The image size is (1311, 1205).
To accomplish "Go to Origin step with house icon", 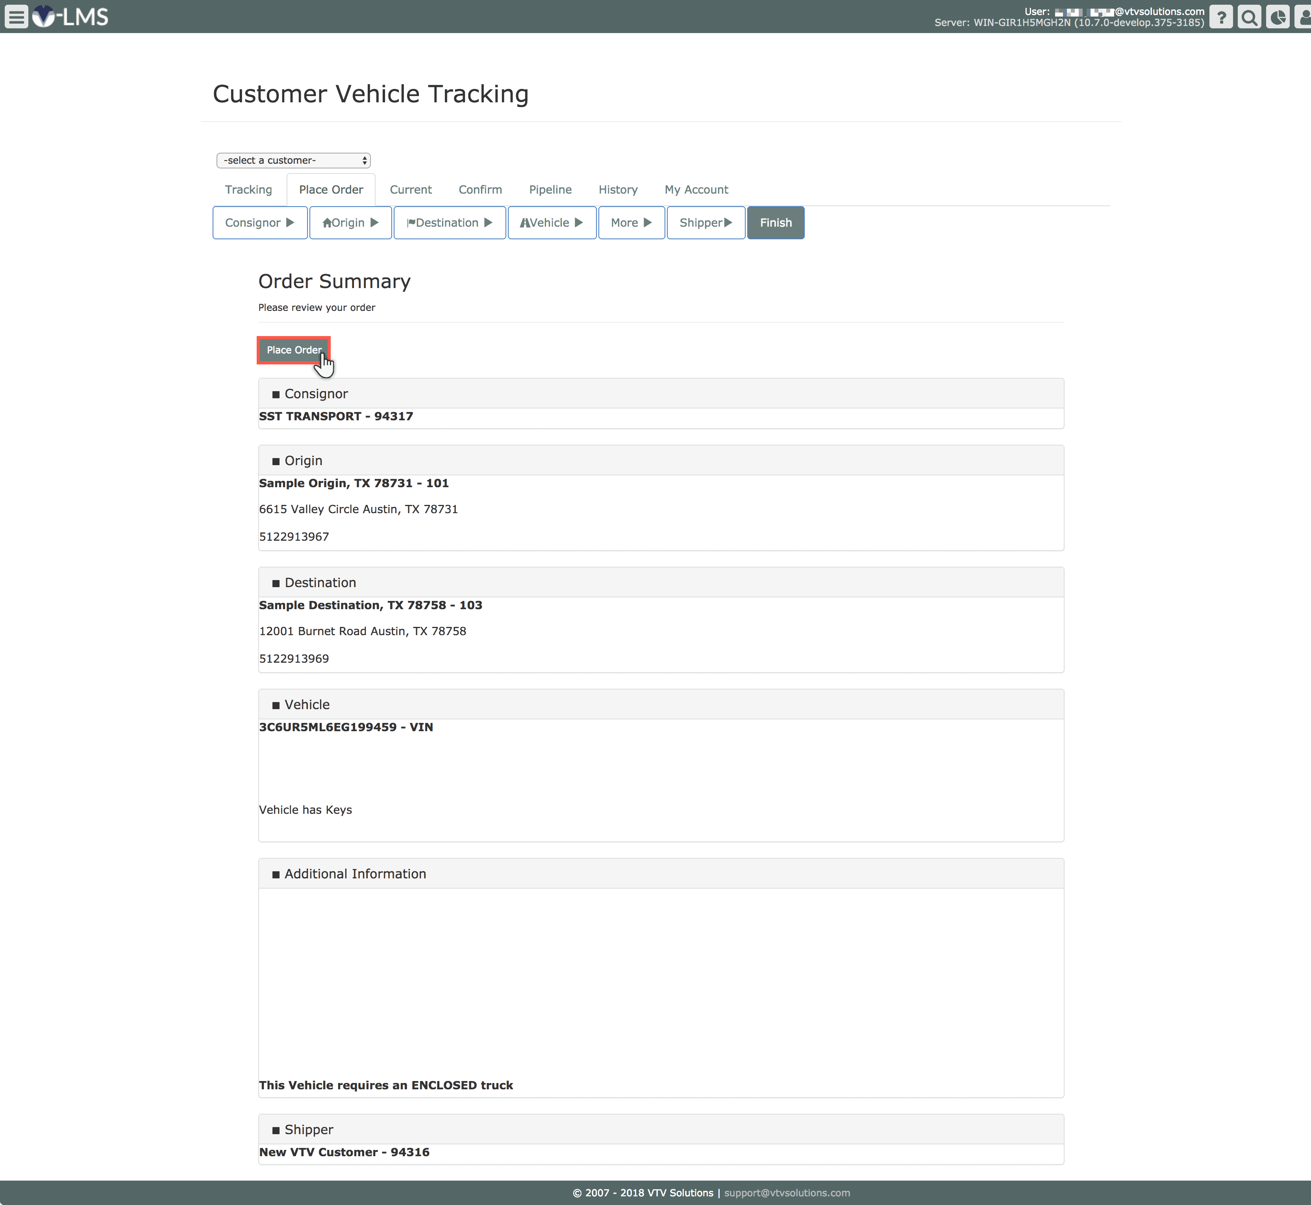I will [x=350, y=223].
